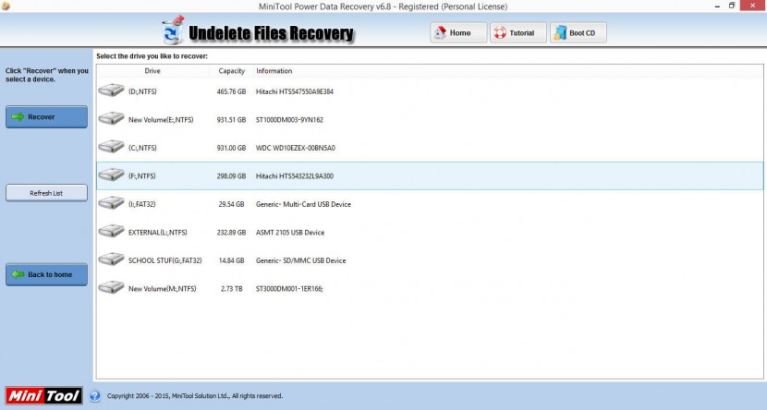Click the blue help question mark icon

tap(95, 396)
